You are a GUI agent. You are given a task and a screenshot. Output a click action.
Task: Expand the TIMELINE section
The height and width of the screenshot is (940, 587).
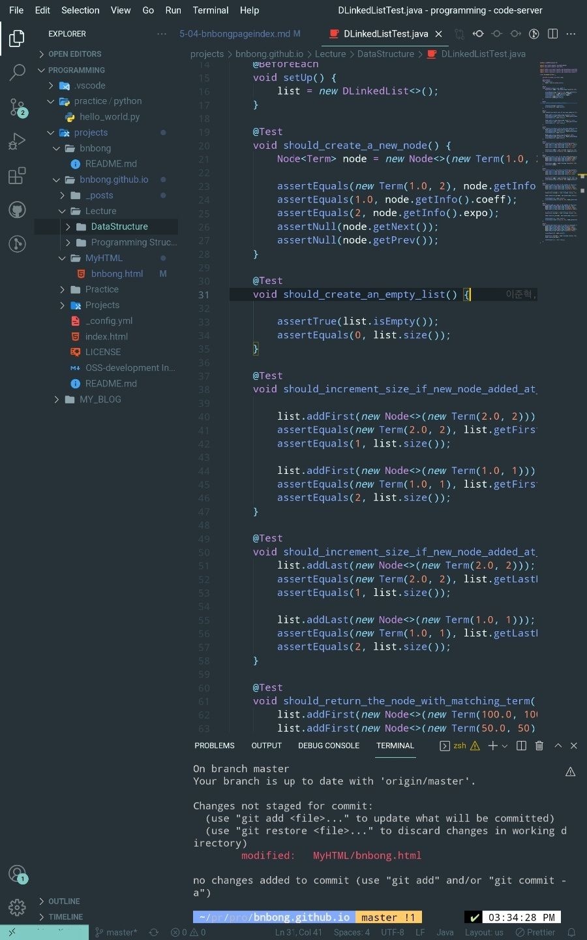click(106, 917)
